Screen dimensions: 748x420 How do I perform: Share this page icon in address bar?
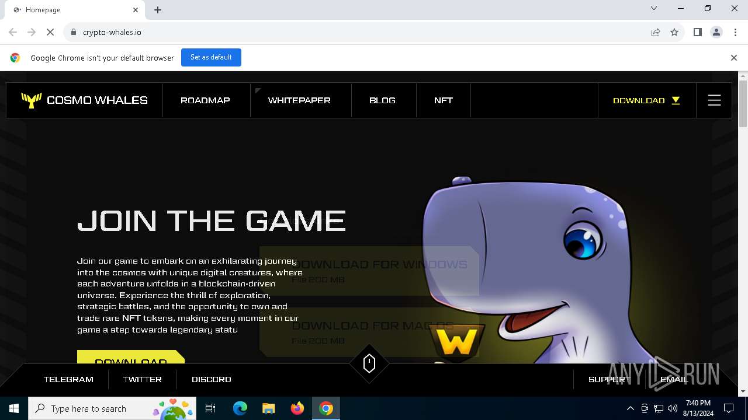(x=656, y=32)
